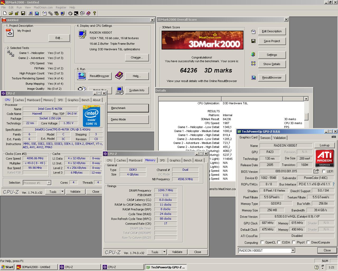The width and height of the screenshot is (338, 271).
Task: Open the File menu
Action: point(3,7)
